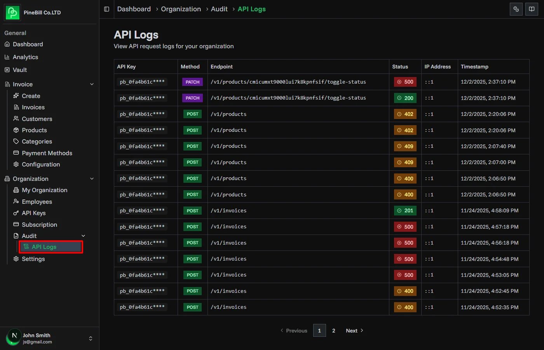The width and height of the screenshot is (544, 350).
Task: Select the Dashboard home icon in sidebar
Action: pos(8,44)
